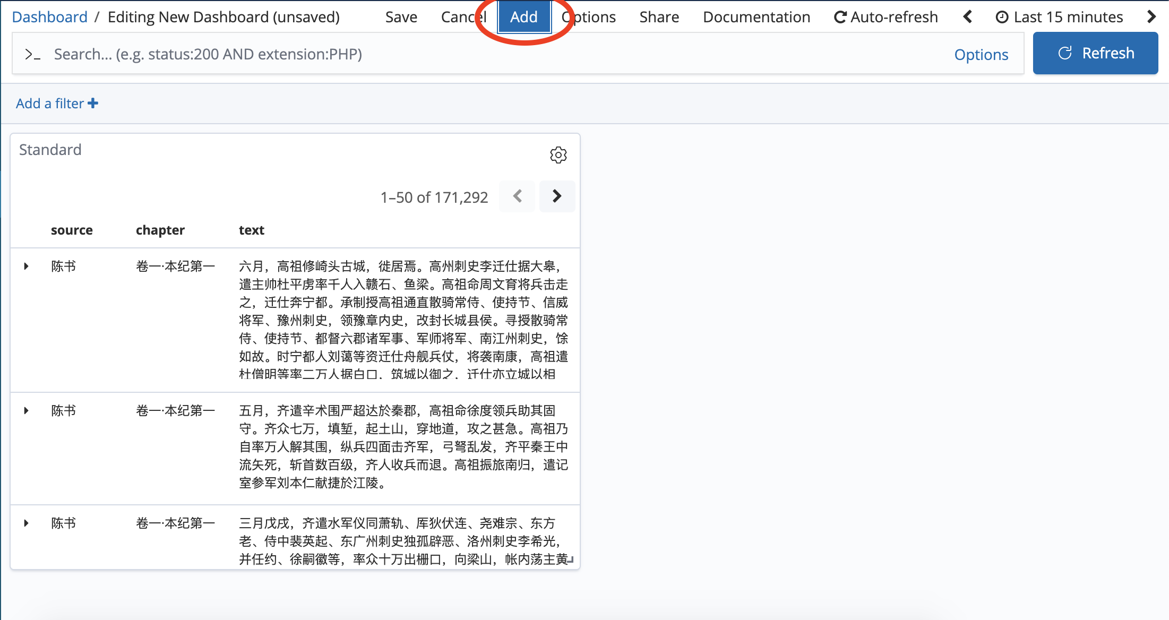Click the Auto-refresh circular arrow

[840, 18]
